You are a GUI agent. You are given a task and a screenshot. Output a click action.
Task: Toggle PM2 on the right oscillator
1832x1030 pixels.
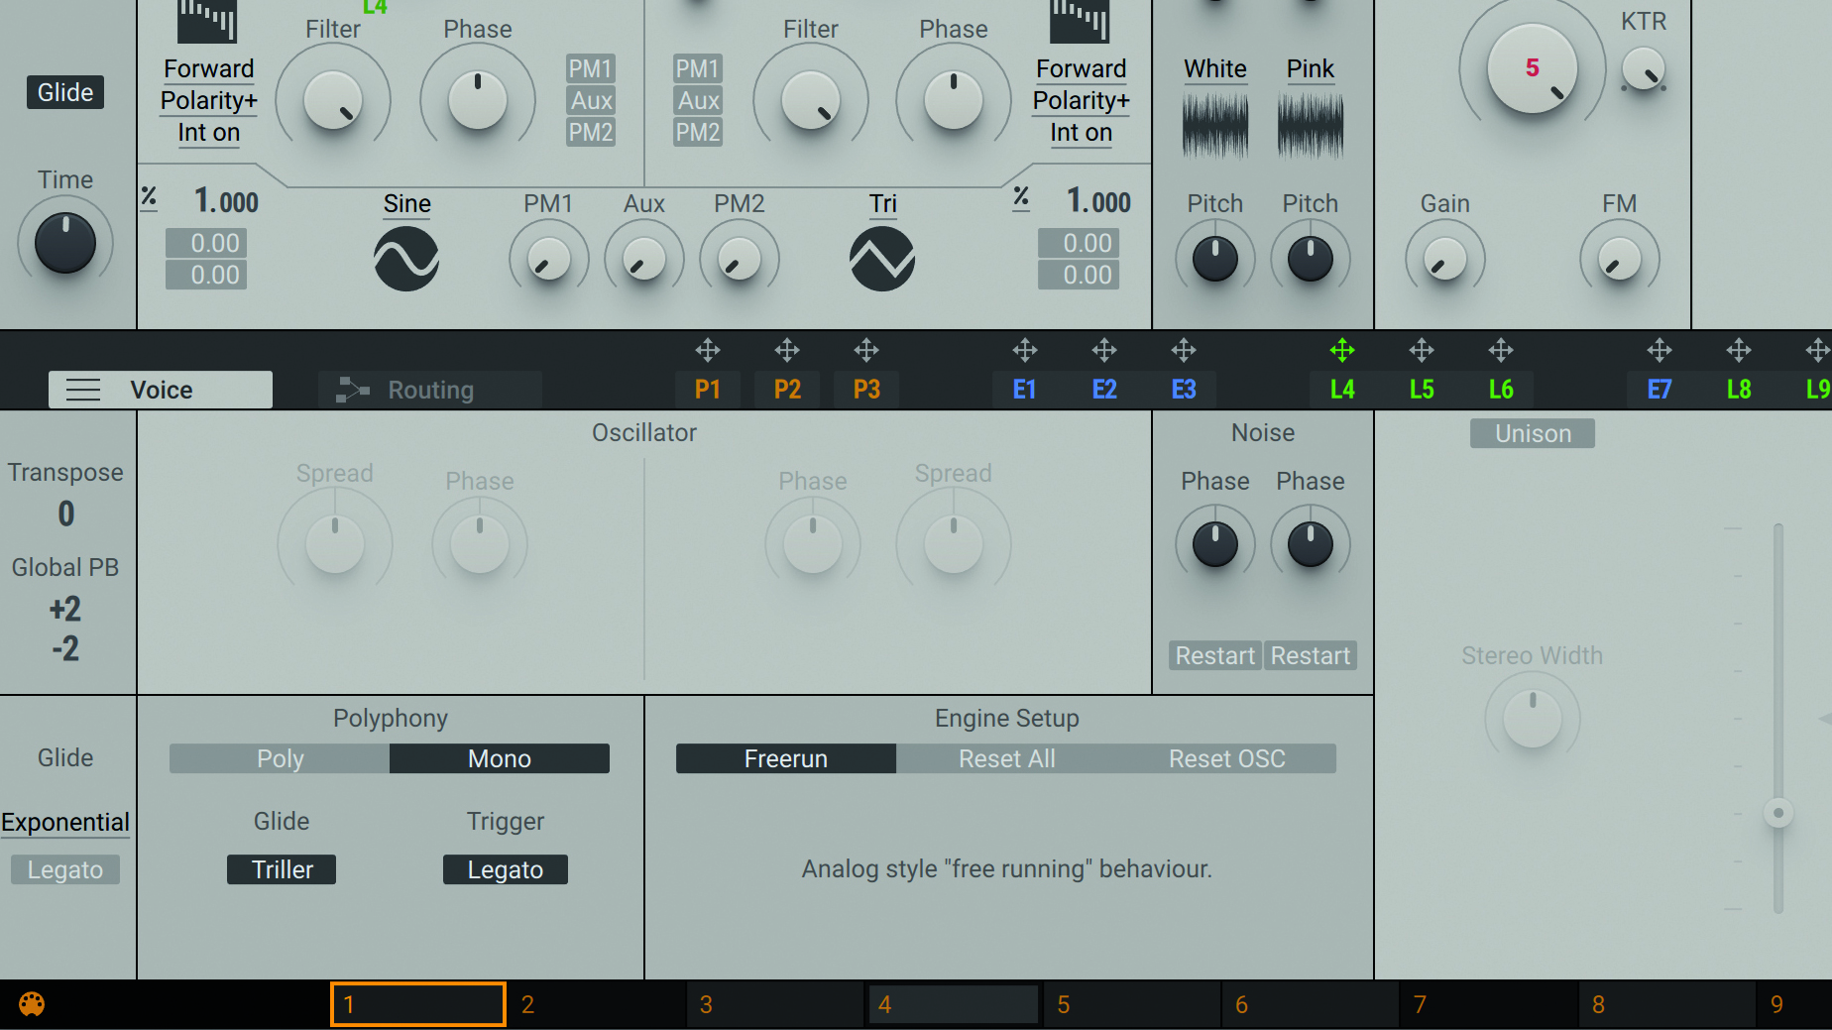tap(698, 132)
